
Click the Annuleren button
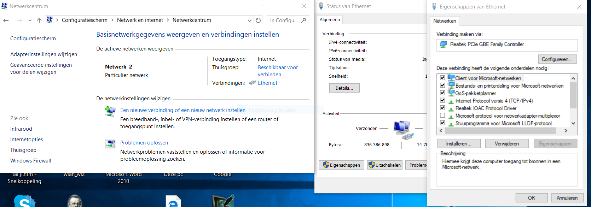(567, 198)
